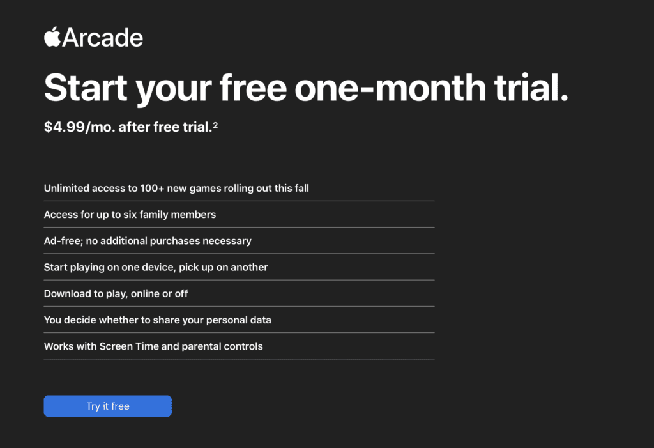Click the divider below "pick up on another"
The image size is (654, 448).
tap(239, 280)
